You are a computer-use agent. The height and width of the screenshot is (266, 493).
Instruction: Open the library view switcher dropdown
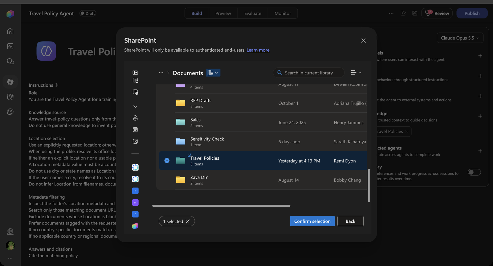(x=213, y=73)
